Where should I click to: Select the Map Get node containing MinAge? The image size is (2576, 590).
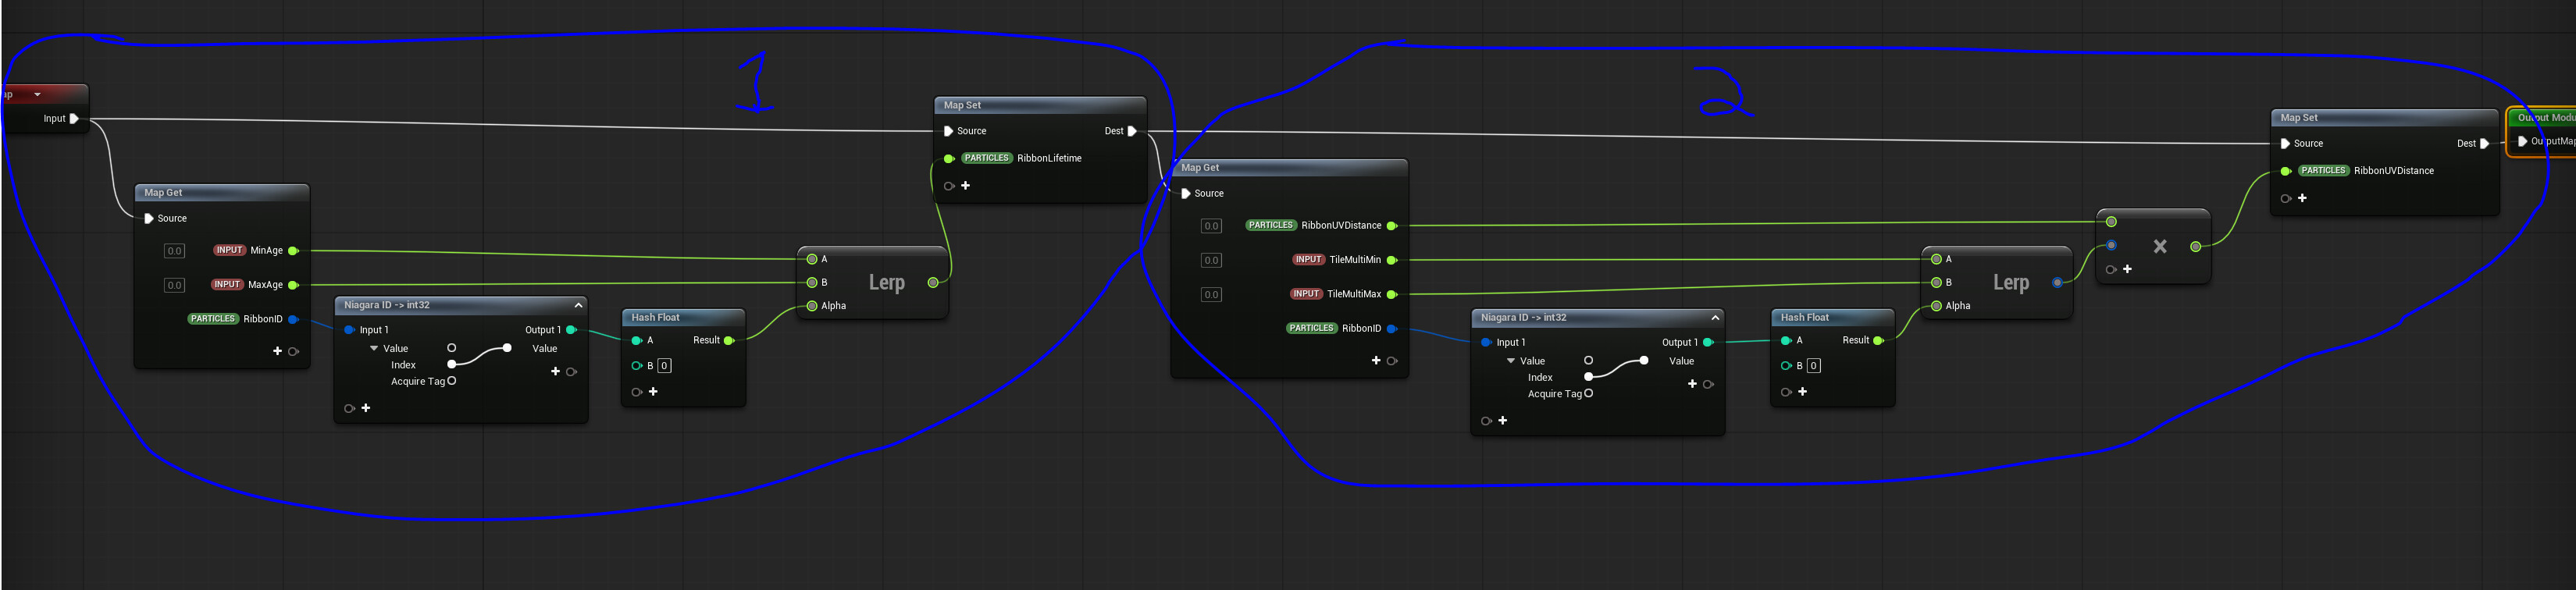[222, 193]
